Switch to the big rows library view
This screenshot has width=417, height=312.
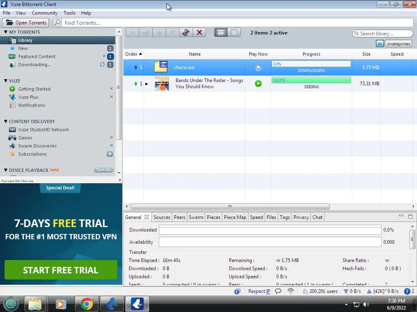click(221, 32)
